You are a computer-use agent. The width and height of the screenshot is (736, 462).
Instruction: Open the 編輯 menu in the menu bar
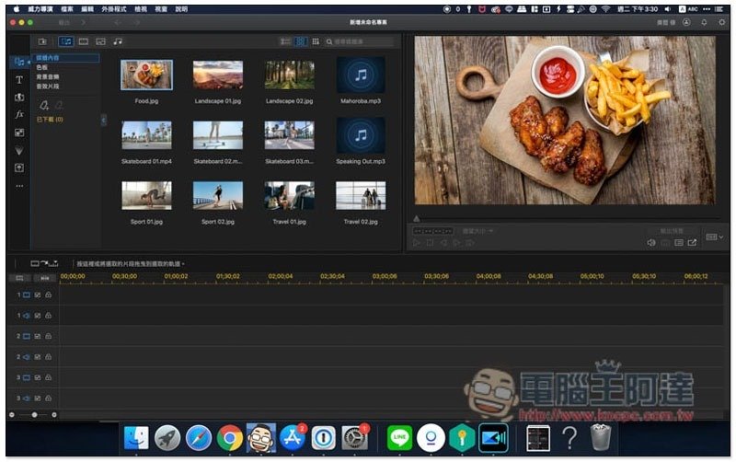(87, 7)
